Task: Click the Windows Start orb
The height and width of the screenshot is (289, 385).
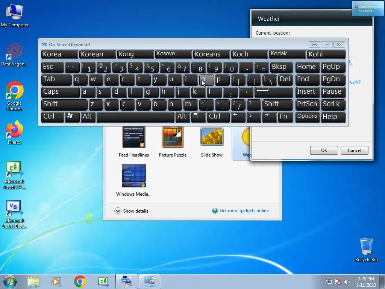Action: pos(10,281)
